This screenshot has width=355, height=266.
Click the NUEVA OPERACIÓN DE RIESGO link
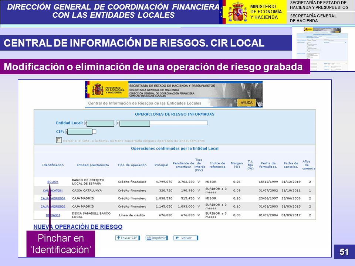(x=78, y=227)
